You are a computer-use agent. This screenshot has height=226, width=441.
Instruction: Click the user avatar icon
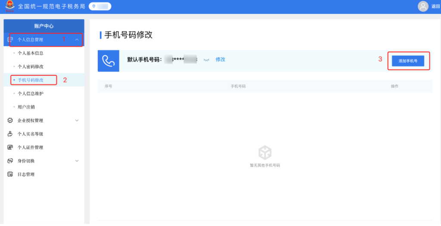point(423,6)
